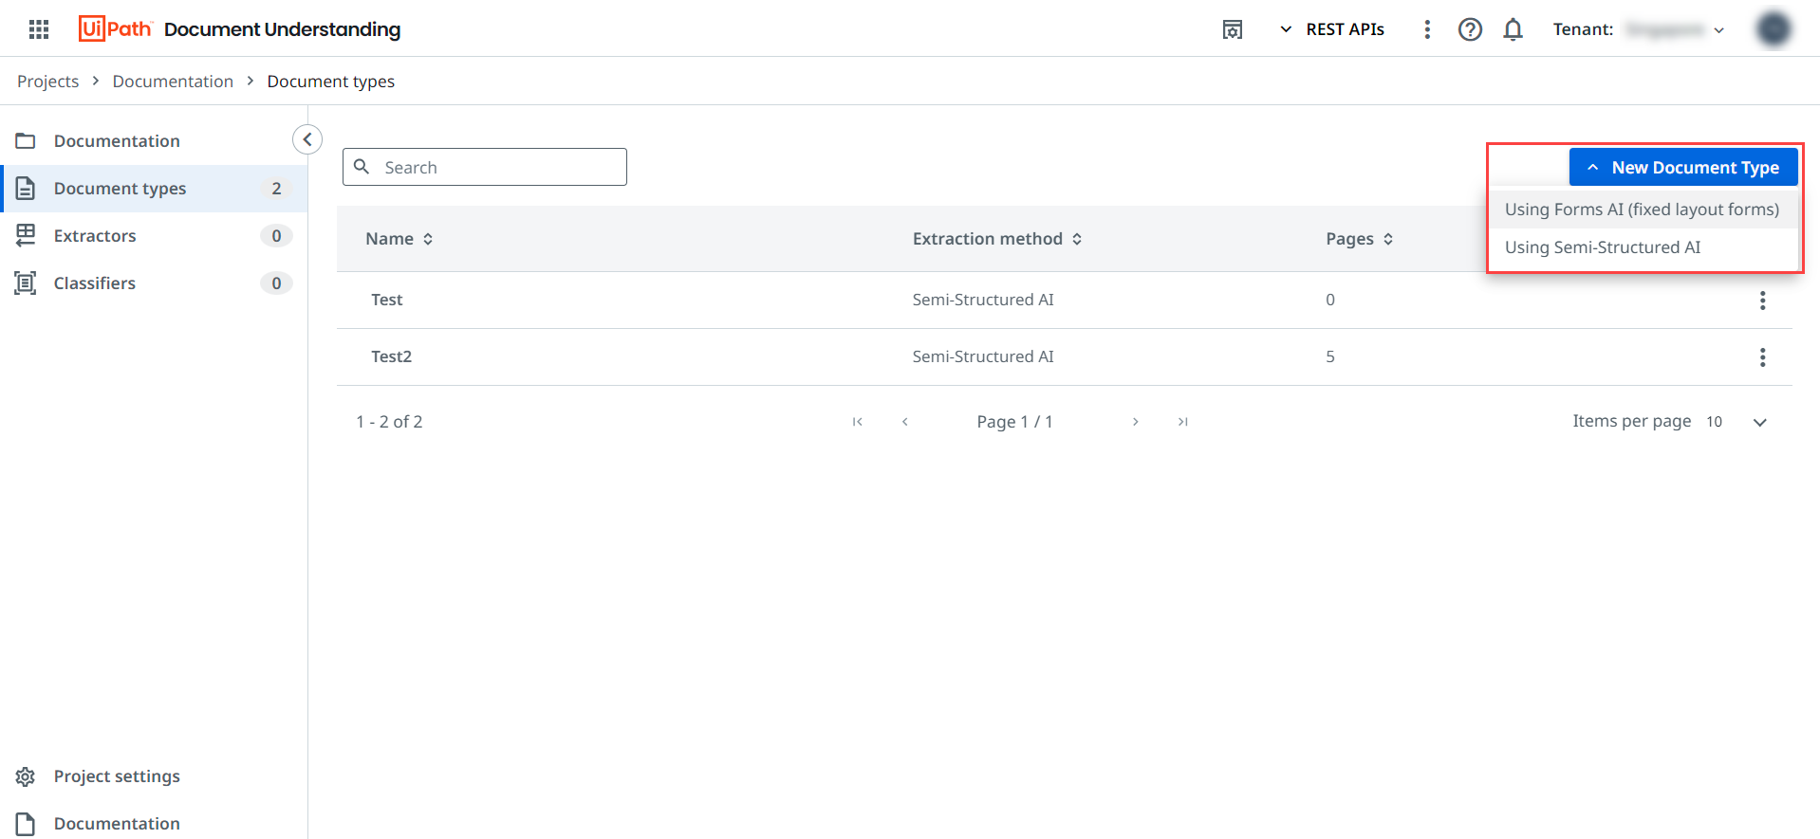The image size is (1820, 839).
Task: Open the three-dot actions menu for Test2
Action: click(x=1763, y=357)
